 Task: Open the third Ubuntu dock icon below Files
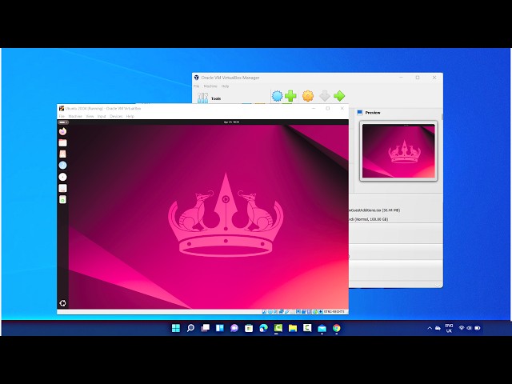coord(62,154)
